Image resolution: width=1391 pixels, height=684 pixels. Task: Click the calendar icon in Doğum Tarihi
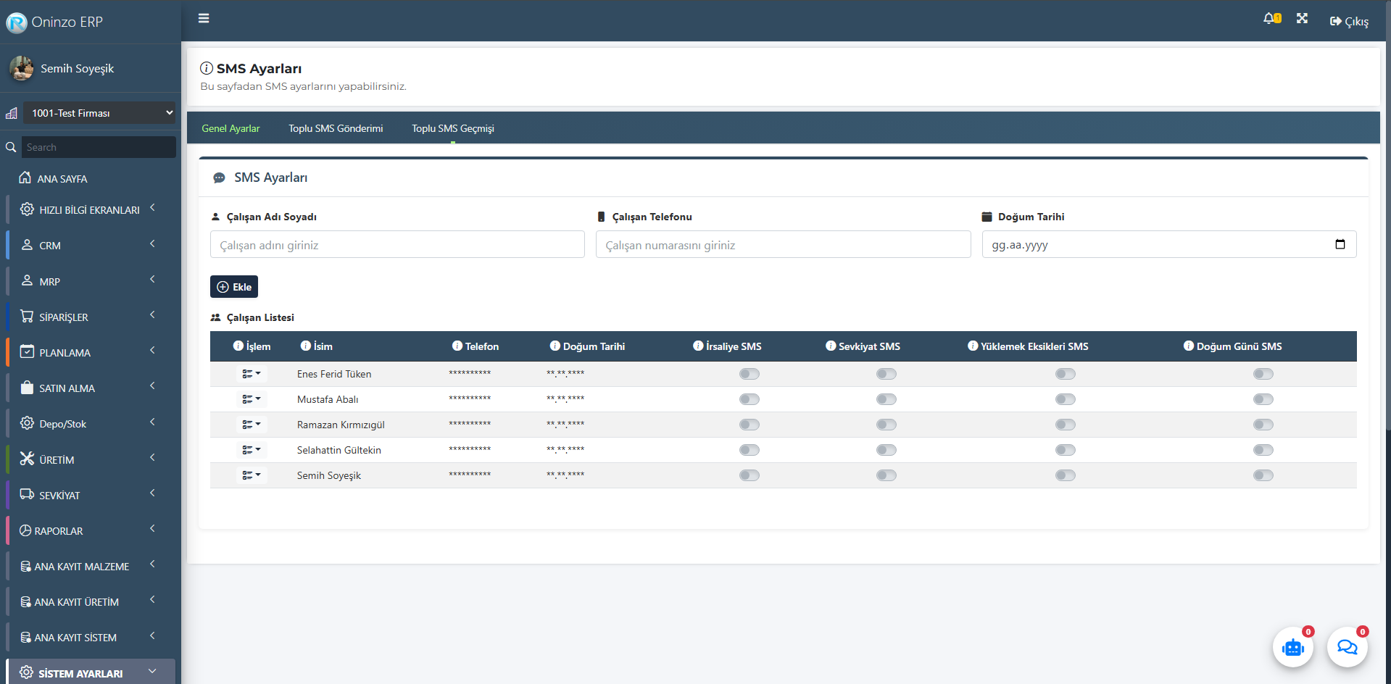[1340, 244]
